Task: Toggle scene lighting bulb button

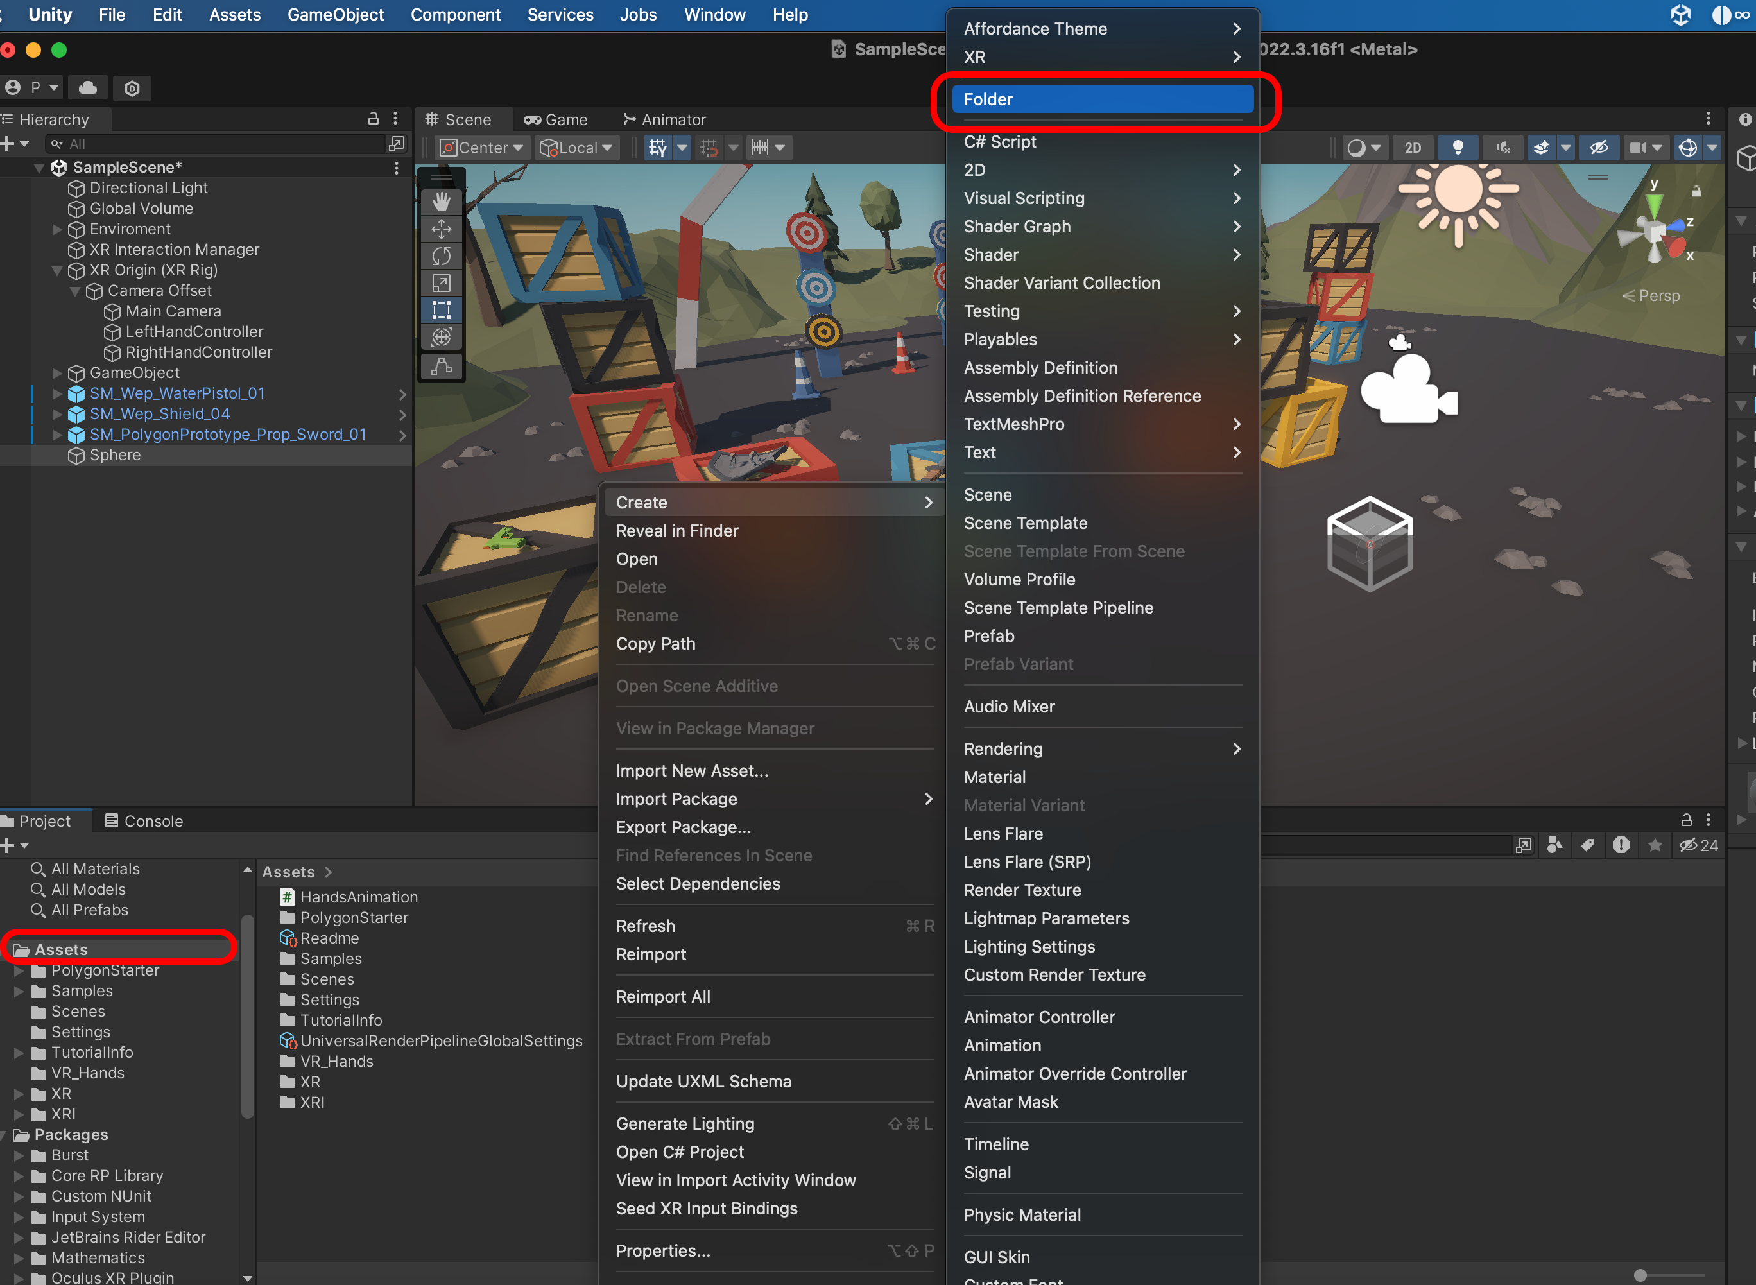Action: point(1458,148)
